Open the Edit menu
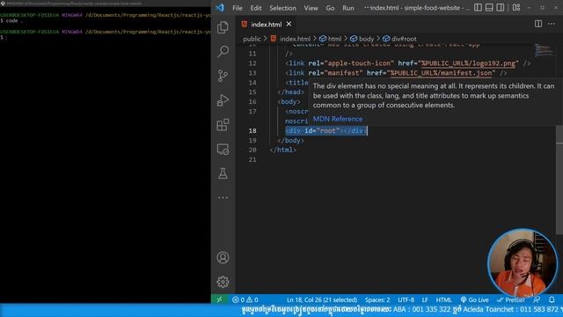This screenshot has width=563, height=317. [x=256, y=8]
